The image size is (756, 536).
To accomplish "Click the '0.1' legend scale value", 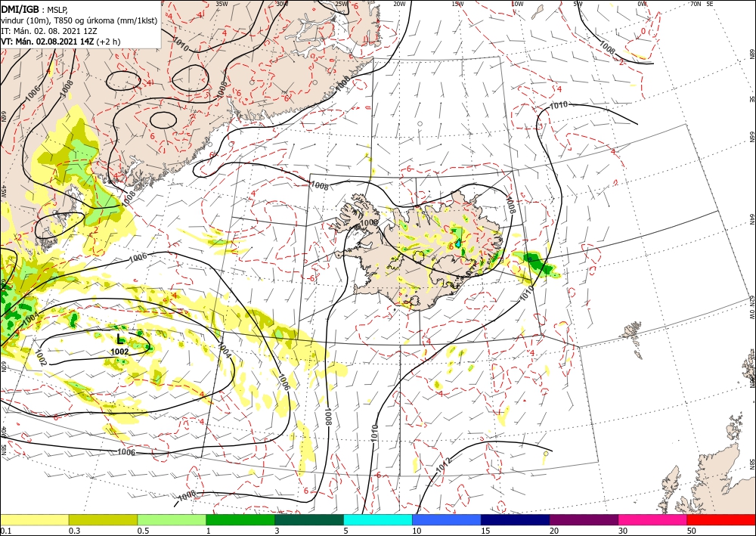I will (x=5, y=531).
